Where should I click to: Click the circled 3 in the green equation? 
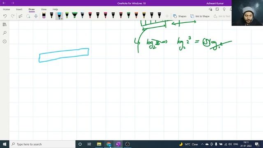click(206, 42)
